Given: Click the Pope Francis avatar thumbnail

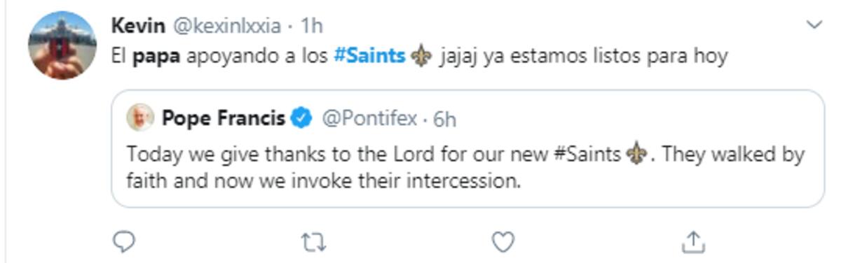Looking at the screenshot, I should (x=140, y=118).
